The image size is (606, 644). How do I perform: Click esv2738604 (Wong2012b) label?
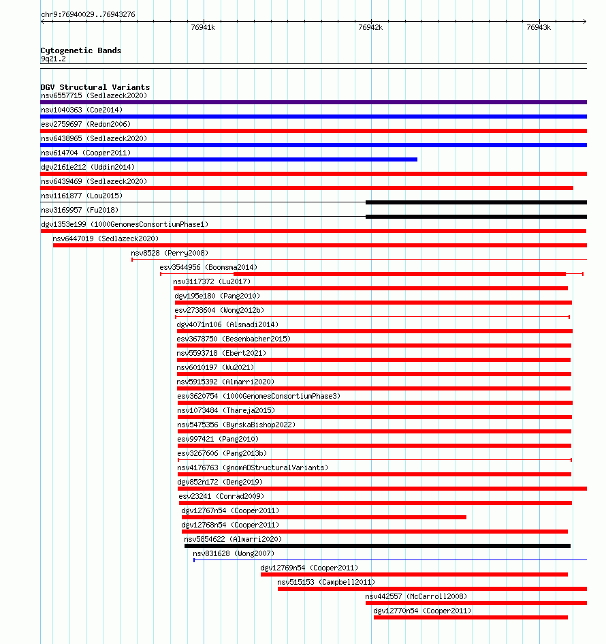click(219, 311)
